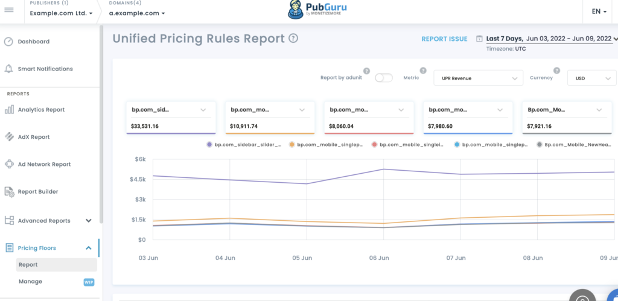Toggle bp.com_sidebar_slider legend series

(x=244, y=145)
